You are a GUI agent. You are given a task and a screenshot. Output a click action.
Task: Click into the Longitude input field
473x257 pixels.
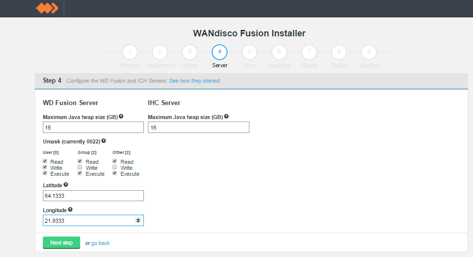pos(93,221)
